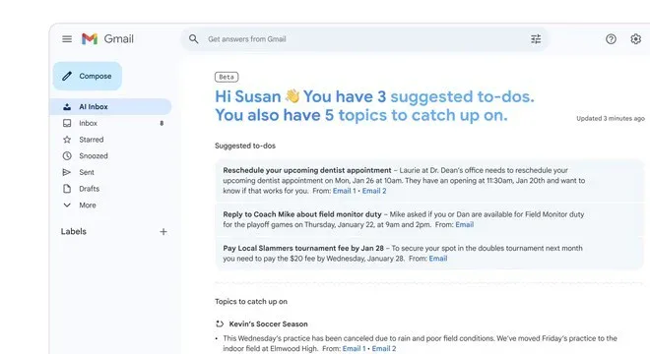Open the Drafts folder
Image resolution: width=650 pixels, height=354 pixels.
(x=110, y=189)
